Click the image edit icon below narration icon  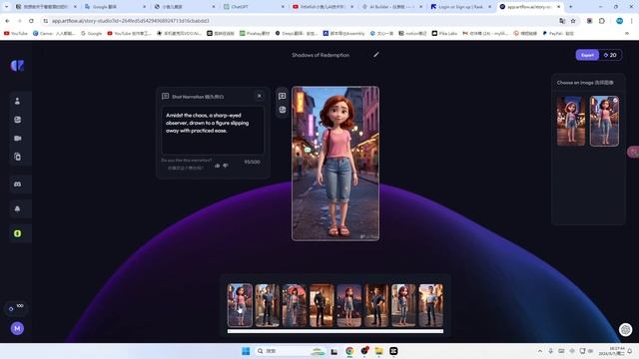(282, 110)
